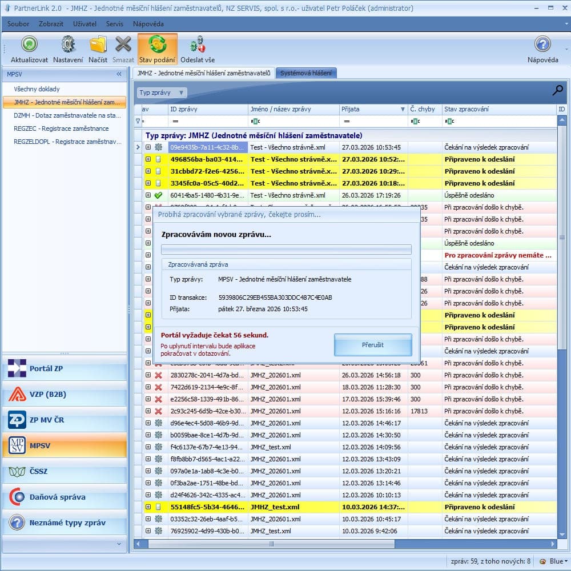571x571 pixels.
Task: Expand row 31cbbd72-f2e6-4256
Action: [148, 171]
